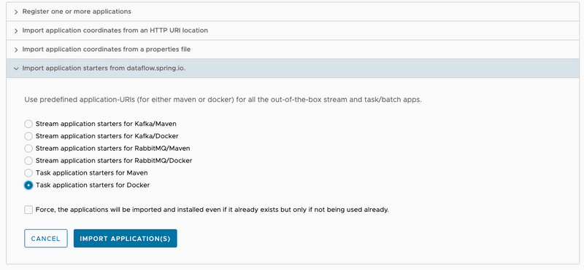Click the Cancel button
Viewport: 584px width, 270px height.
tap(46, 239)
